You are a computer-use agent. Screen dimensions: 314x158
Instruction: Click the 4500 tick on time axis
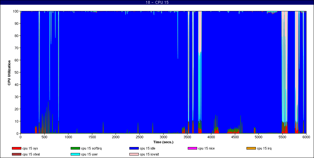(x=235, y=137)
